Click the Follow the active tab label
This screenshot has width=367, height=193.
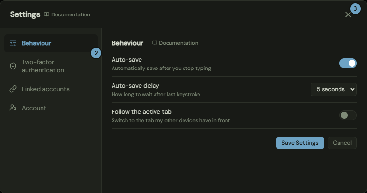tap(141, 112)
